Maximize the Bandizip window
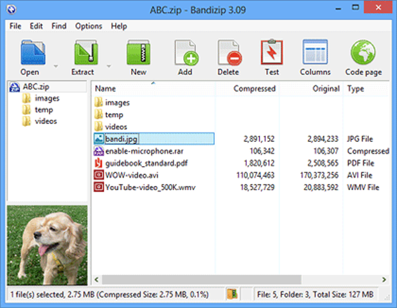 point(356,8)
